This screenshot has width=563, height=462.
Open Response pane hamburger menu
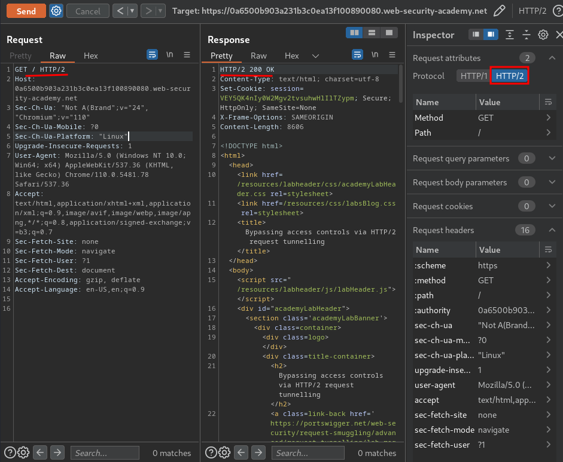click(392, 54)
